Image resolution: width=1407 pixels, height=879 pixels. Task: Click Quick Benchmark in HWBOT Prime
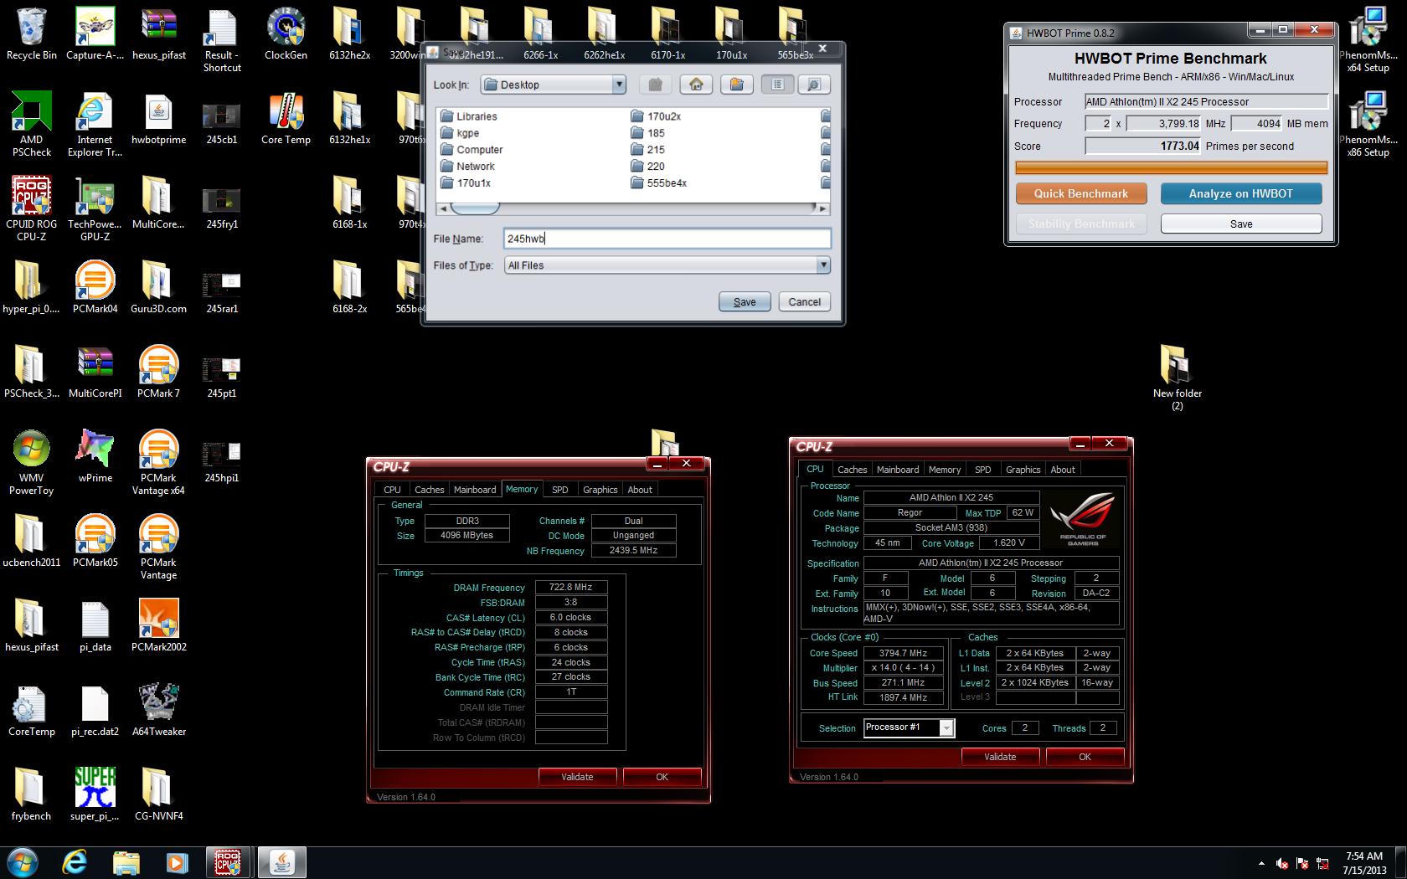coord(1080,193)
